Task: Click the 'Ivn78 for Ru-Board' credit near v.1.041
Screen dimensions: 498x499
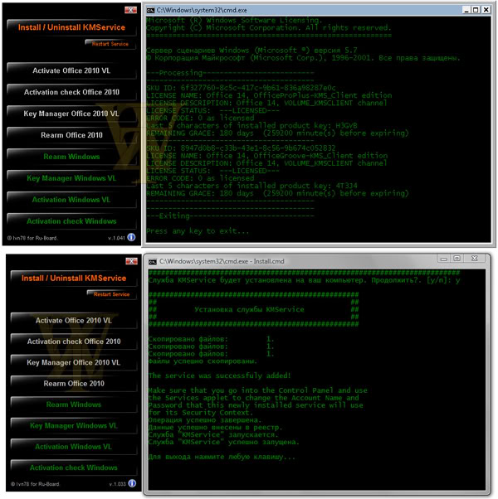Action: (32, 238)
